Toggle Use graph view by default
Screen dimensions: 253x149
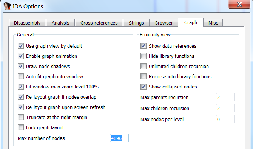pyautogui.click(x=21, y=46)
